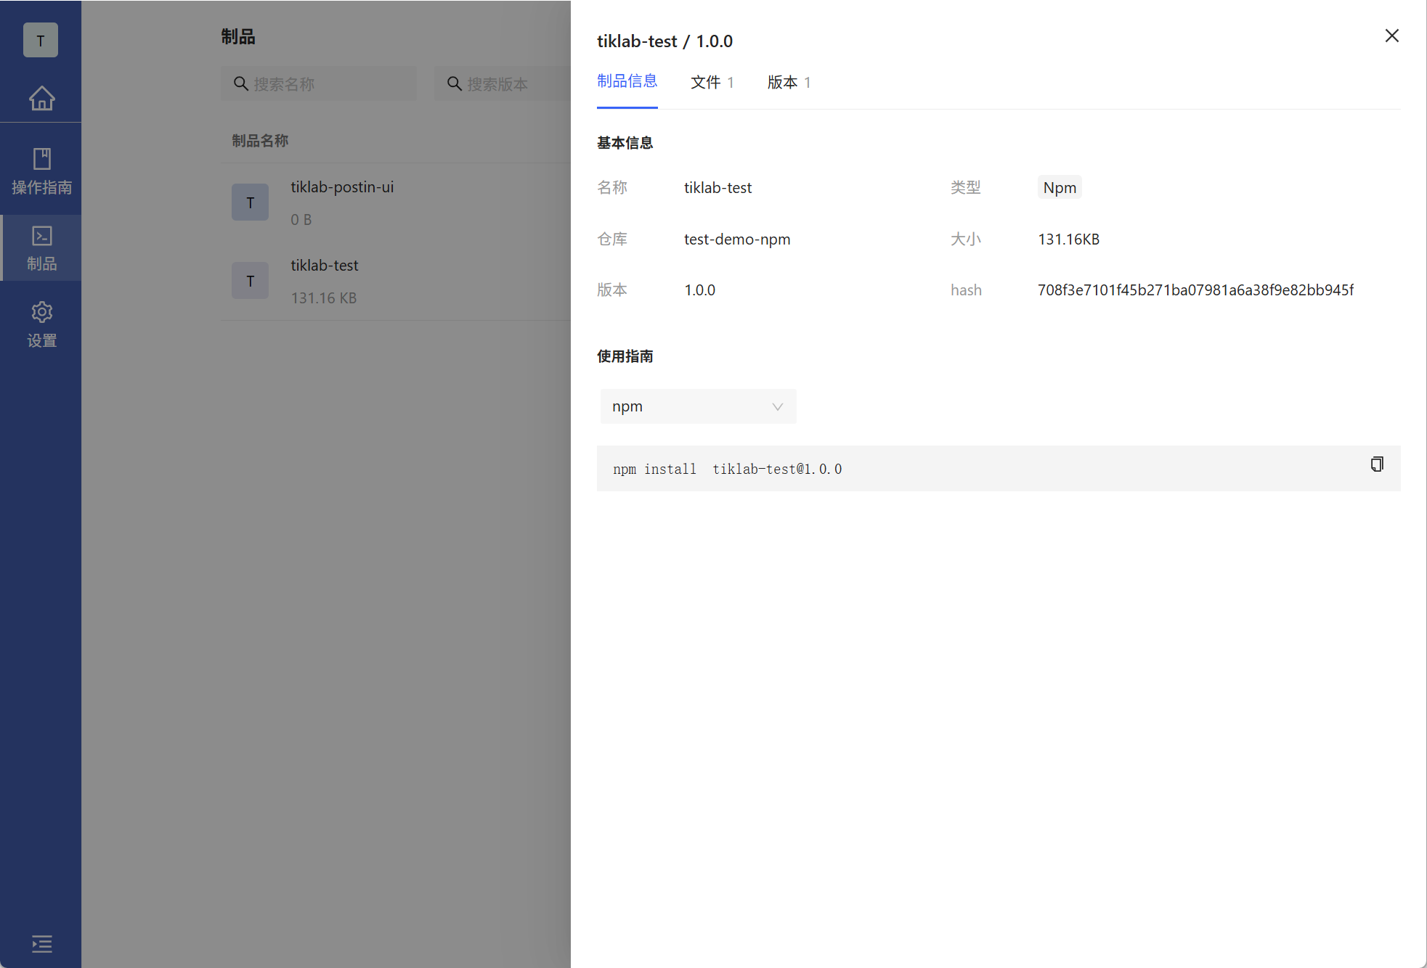This screenshot has height=968, width=1427.
Task: Click the T workspace avatar at top
Action: (41, 41)
